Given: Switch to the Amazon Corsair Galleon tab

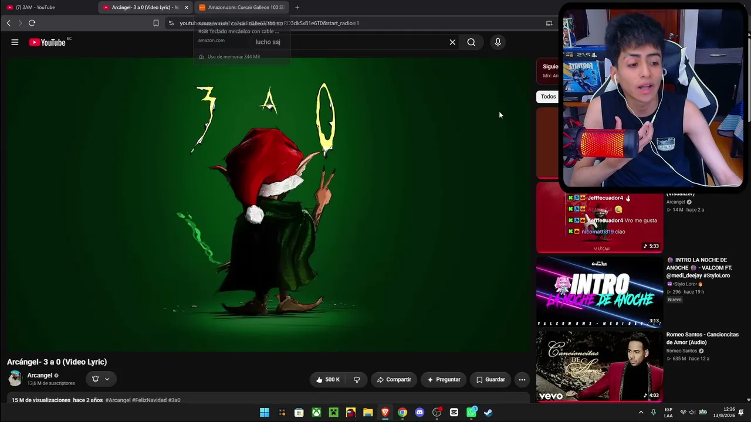Looking at the screenshot, I should click(241, 7).
